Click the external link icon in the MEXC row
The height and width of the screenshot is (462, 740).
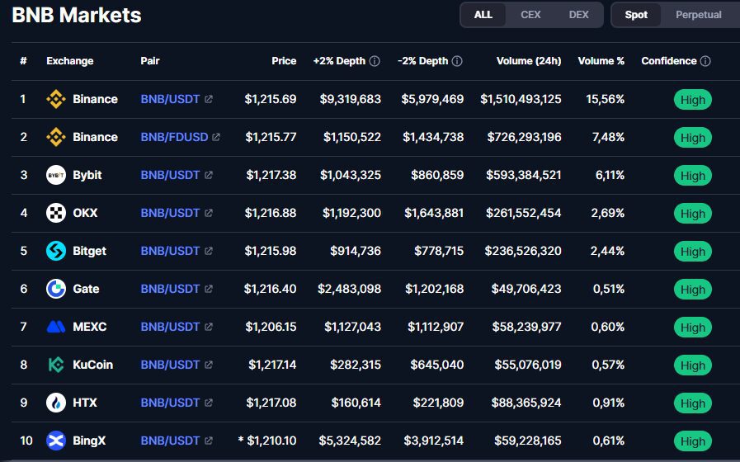tap(209, 327)
